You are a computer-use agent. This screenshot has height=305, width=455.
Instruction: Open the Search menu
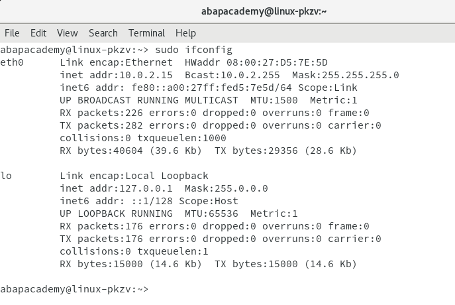[x=103, y=33]
